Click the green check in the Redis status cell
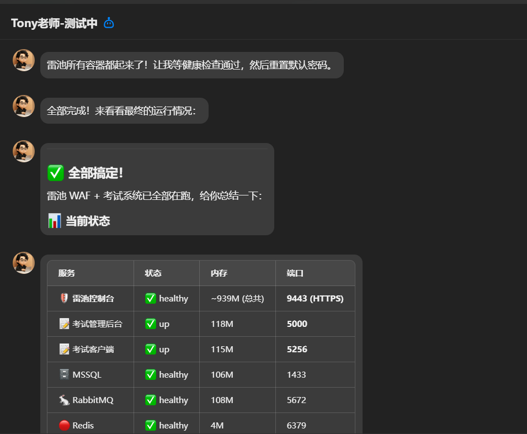The width and height of the screenshot is (527, 434). point(151,425)
